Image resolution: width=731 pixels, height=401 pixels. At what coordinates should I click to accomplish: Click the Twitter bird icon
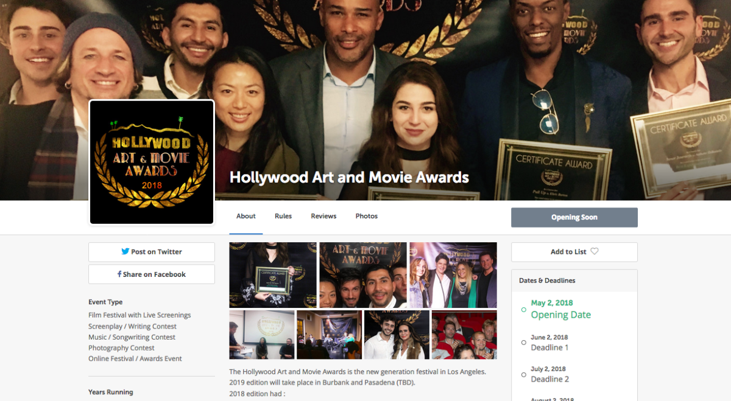point(125,251)
